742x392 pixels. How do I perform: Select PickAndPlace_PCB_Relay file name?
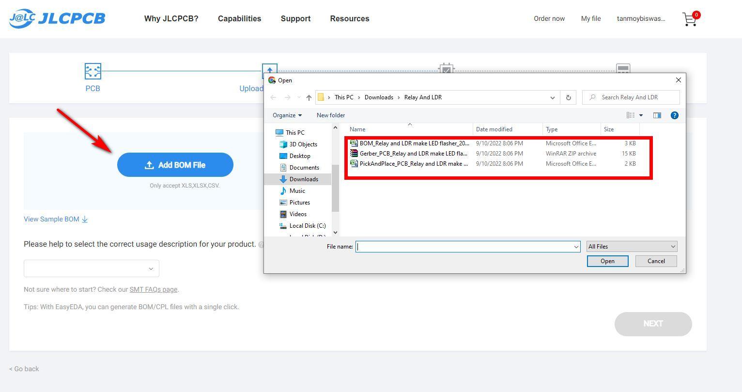point(414,164)
